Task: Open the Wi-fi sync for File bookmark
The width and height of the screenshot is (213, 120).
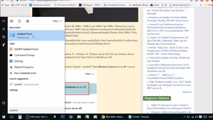Action: tap(65, 5)
